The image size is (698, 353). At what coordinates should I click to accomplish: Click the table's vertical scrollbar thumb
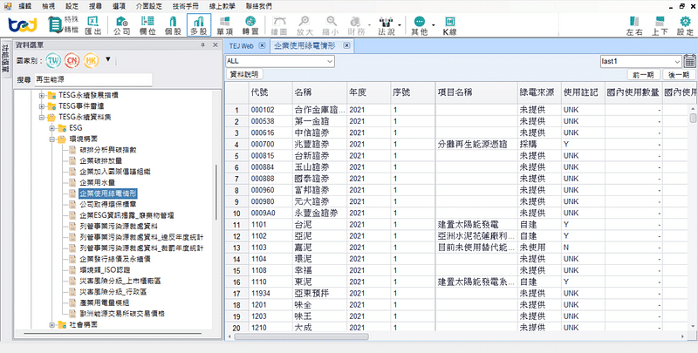(693, 119)
